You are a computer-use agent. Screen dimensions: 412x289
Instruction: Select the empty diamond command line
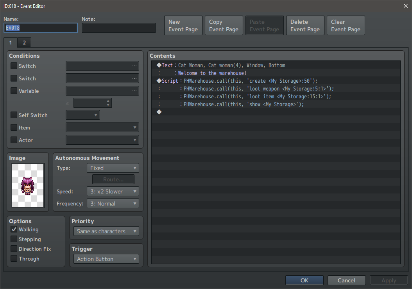[276, 112]
